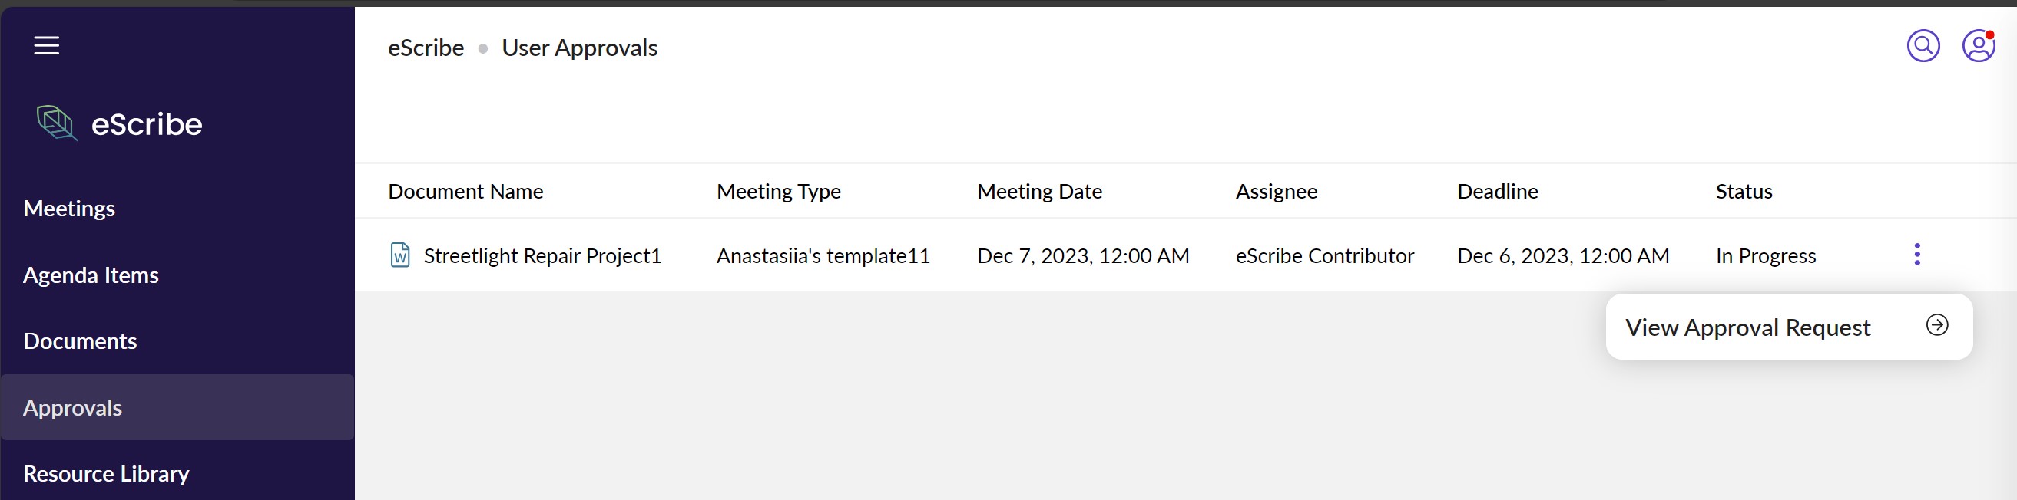
Task: Go to Agenda Items section
Action: pyautogui.click(x=91, y=275)
